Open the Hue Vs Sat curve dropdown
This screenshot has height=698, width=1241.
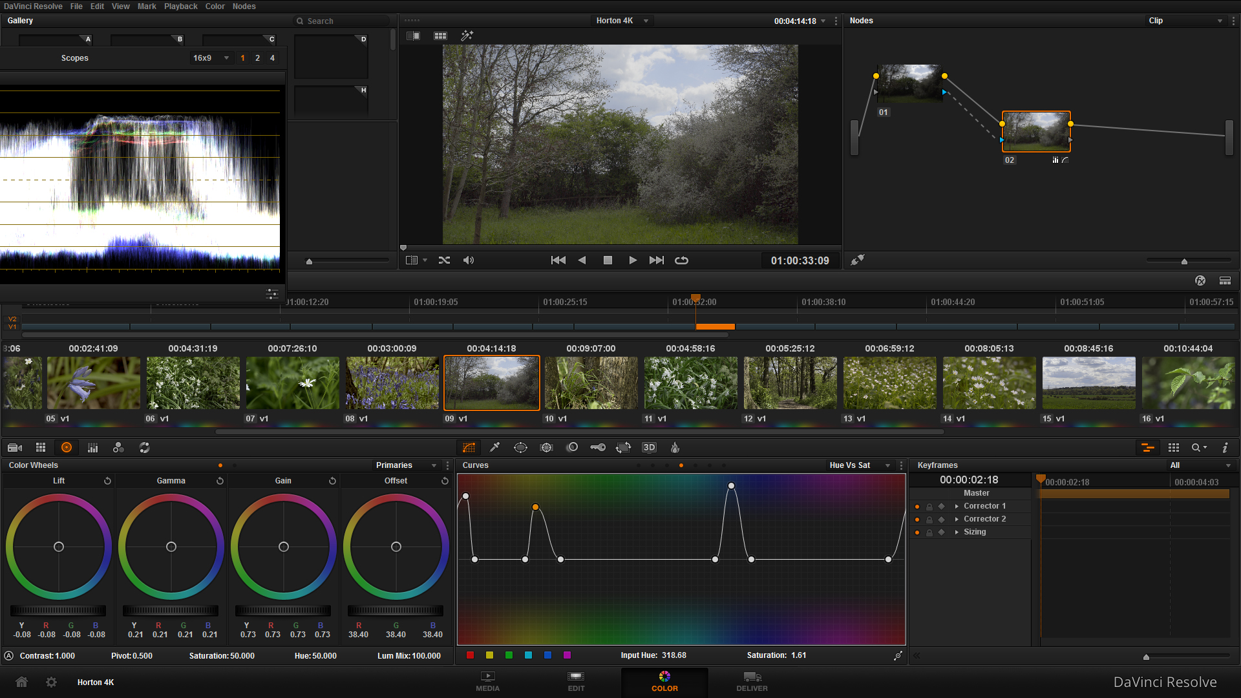pyautogui.click(x=860, y=465)
